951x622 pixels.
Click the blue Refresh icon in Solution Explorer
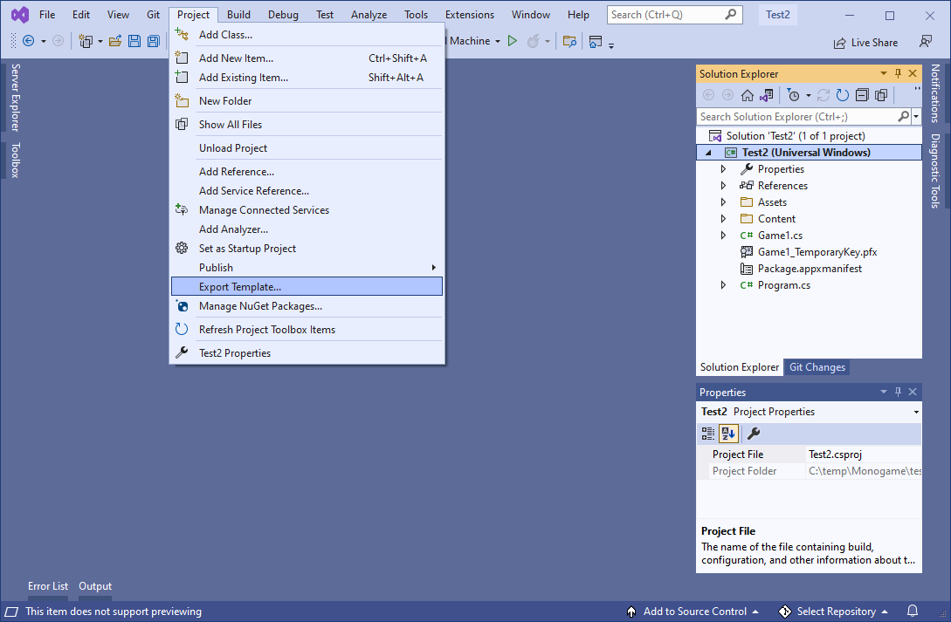click(x=842, y=95)
